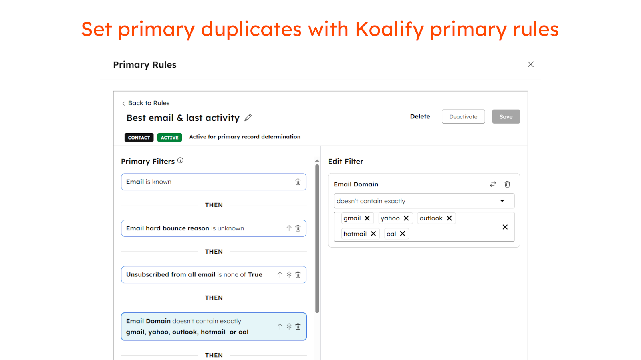
Task: Click the swap icon next to Email Domain
Action: tap(492, 184)
